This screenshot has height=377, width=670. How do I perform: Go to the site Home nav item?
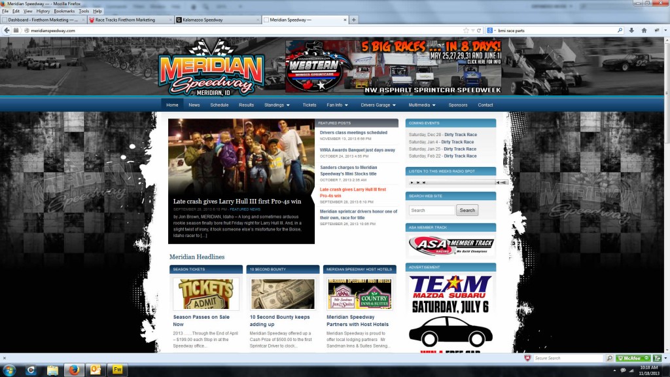pos(172,105)
